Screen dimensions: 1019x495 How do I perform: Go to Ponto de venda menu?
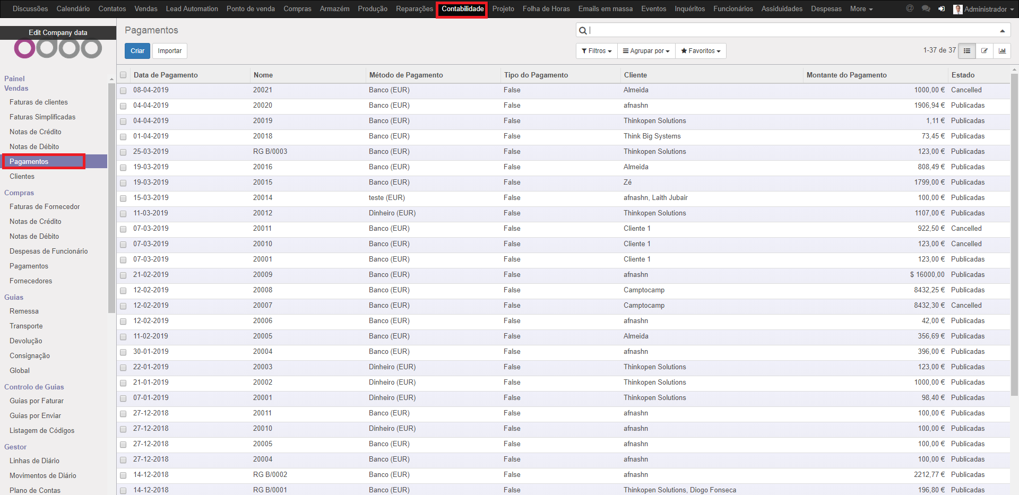tap(251, 9)
